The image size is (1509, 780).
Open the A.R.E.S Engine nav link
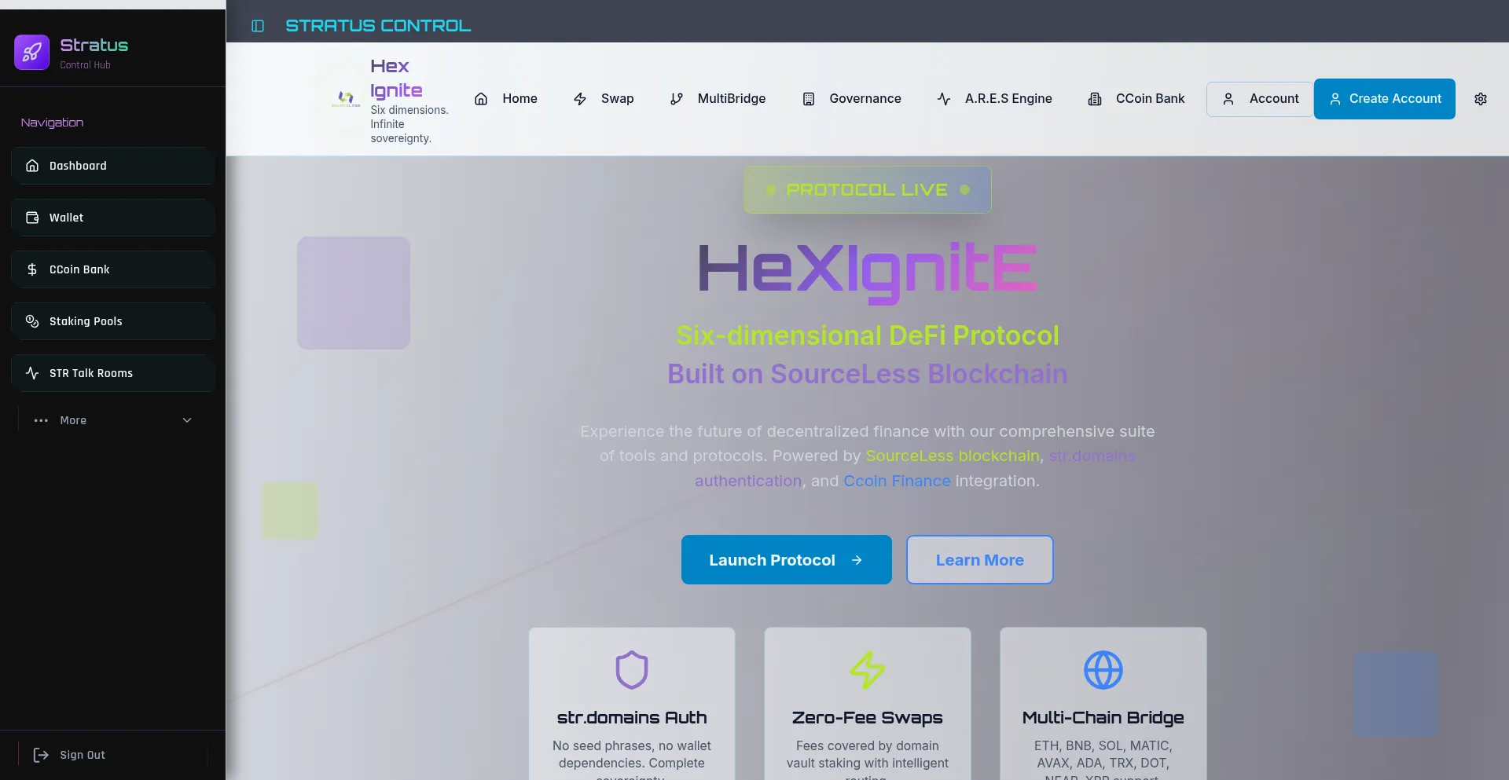[995, 99]
